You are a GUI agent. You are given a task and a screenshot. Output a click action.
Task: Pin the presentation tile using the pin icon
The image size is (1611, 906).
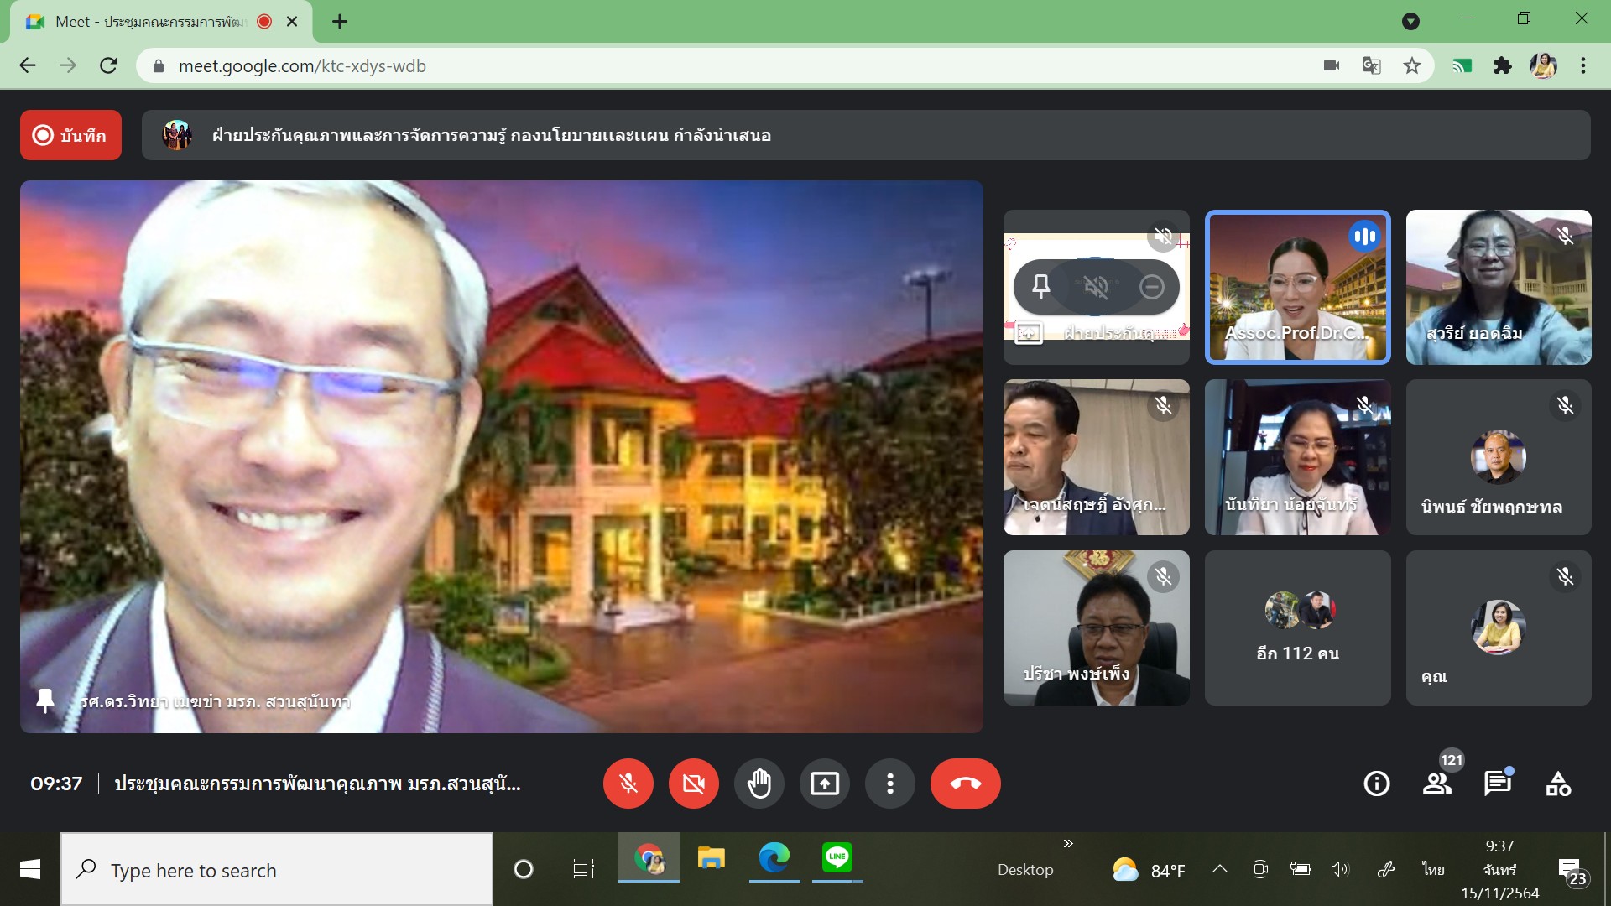coord(1040,287)
